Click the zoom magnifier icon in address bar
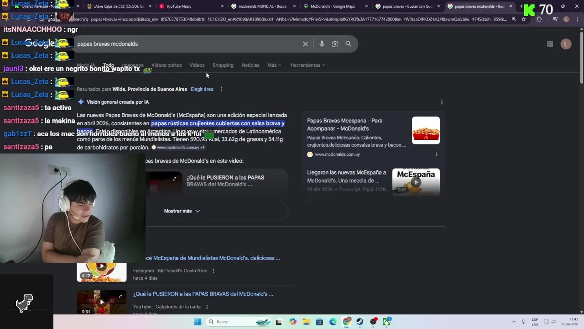 pyautogui.click(x=514, y=19)
